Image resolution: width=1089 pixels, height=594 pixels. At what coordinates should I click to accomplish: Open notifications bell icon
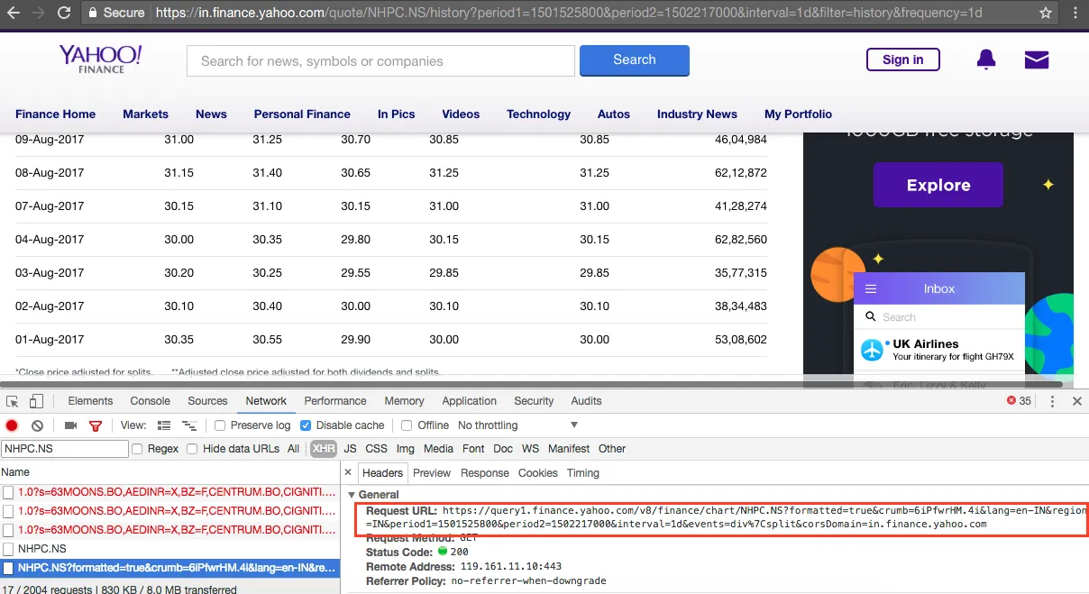pyautogui.click(x=986, y=59)
